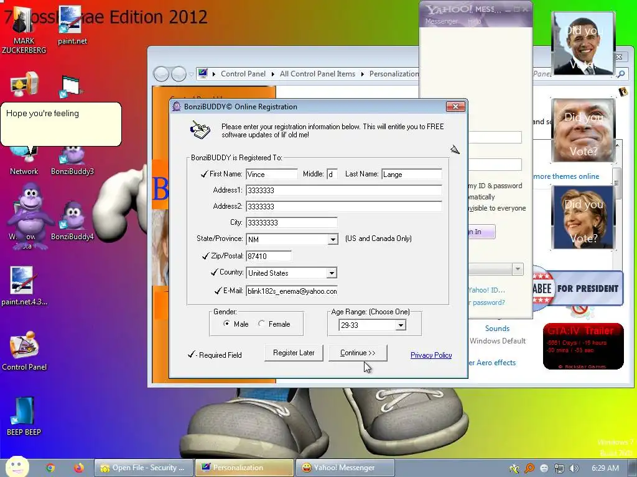This screenshot has height=477, width=637.
Task: Switch to Personalization taskbar button
Action: pyautogui.click(x=244, y=468)
